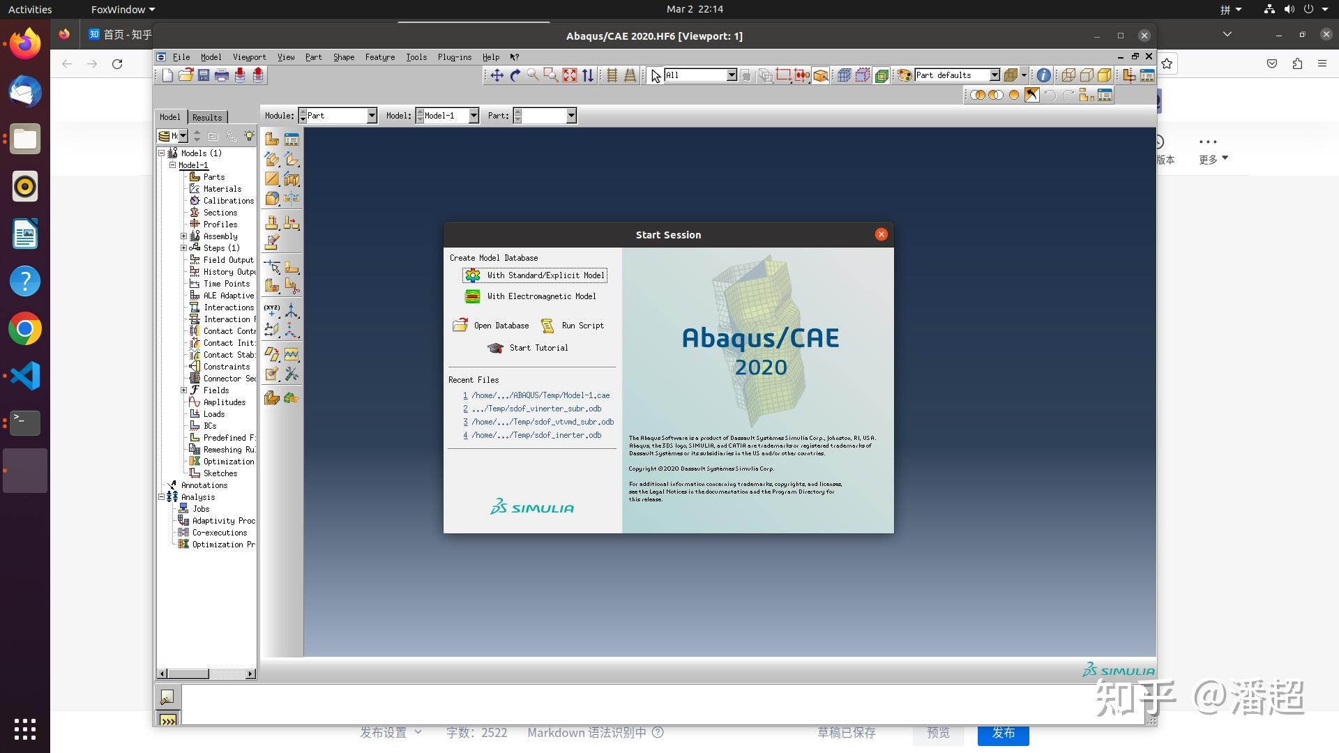Open the Module dropdown
This screenshot has height=753, width=1339.
[x=371, y=115]
